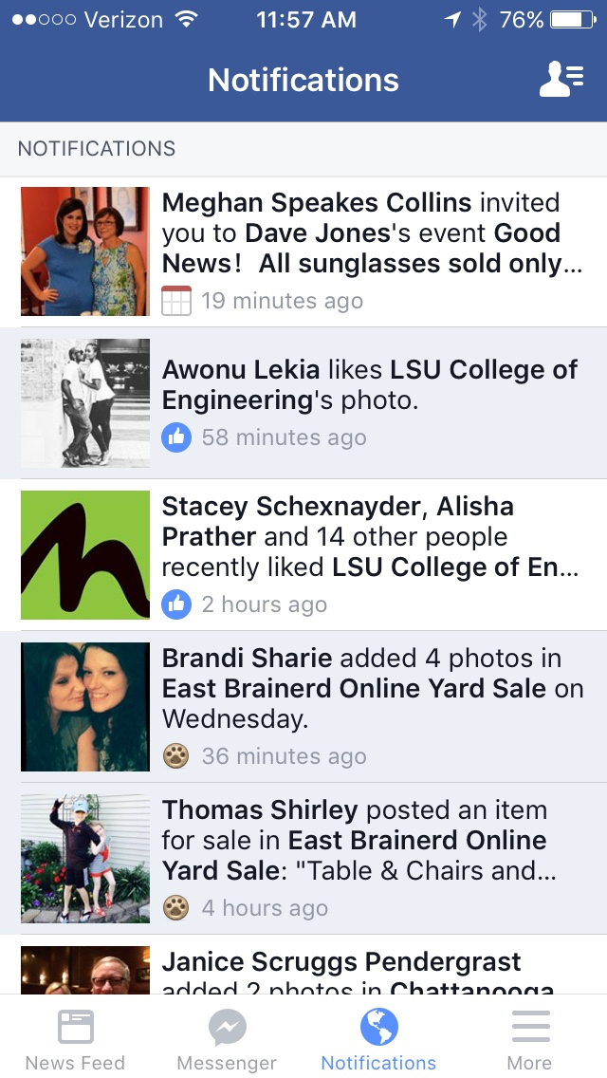Tap the green LSU College of Engineering thumbnail
Image resolution: width=607 pixels, height=1078 pixels.
click(x=85, y=555)
